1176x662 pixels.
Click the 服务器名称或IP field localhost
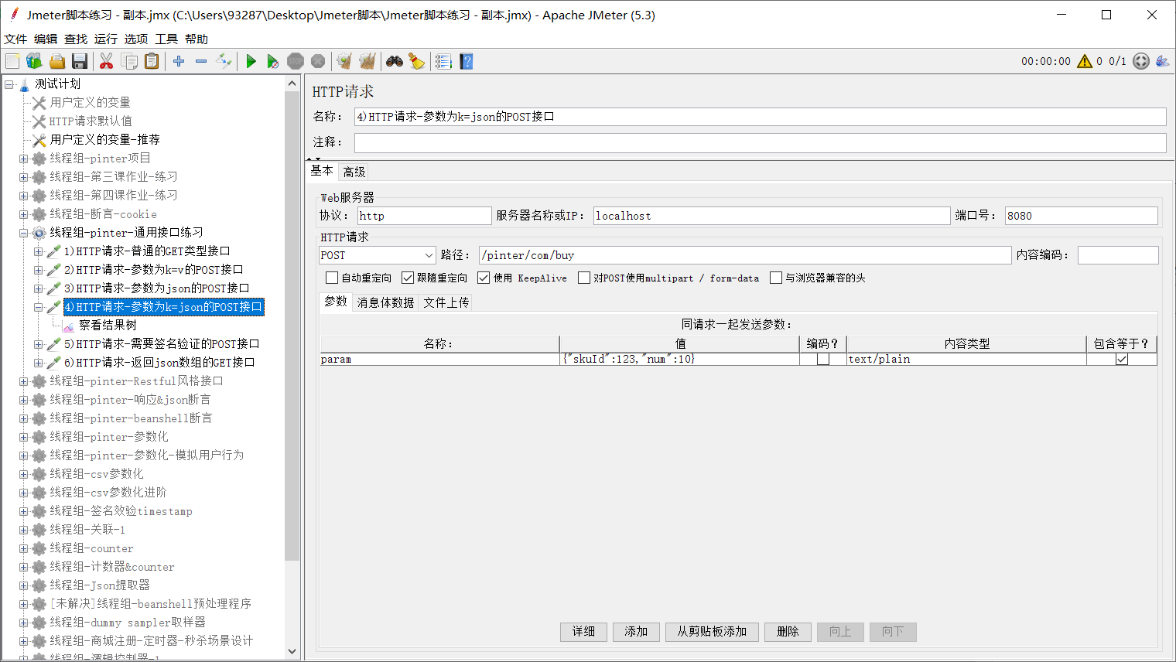pos(771,216)
